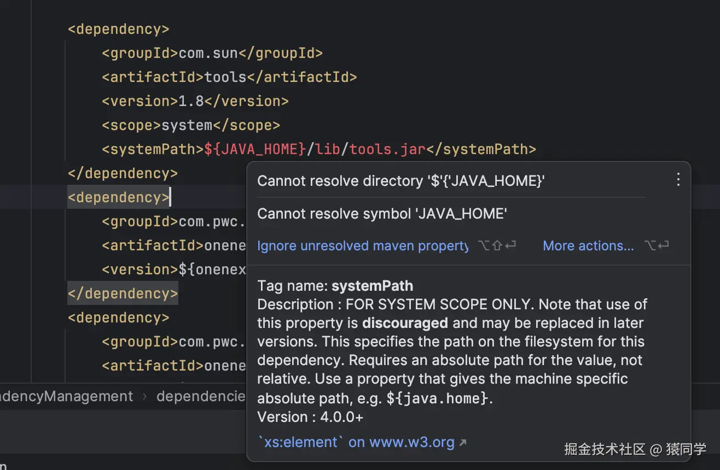
Task: Click 'Ignore unresolved maven property' quick fix
Action: click(x=362, y=246)
